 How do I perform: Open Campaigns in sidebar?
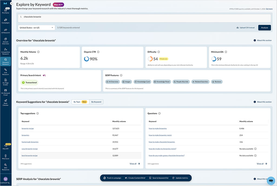[x=5, y=21]
